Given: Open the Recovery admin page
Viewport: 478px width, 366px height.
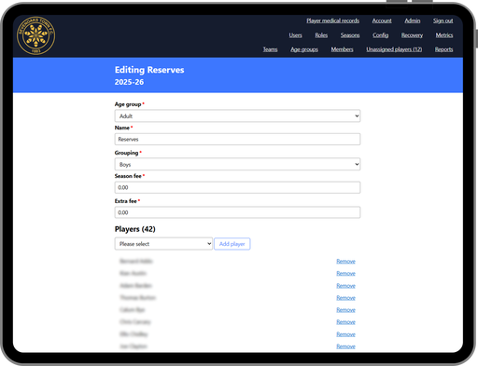Looking at the screenshot, I should click(412, 35).
